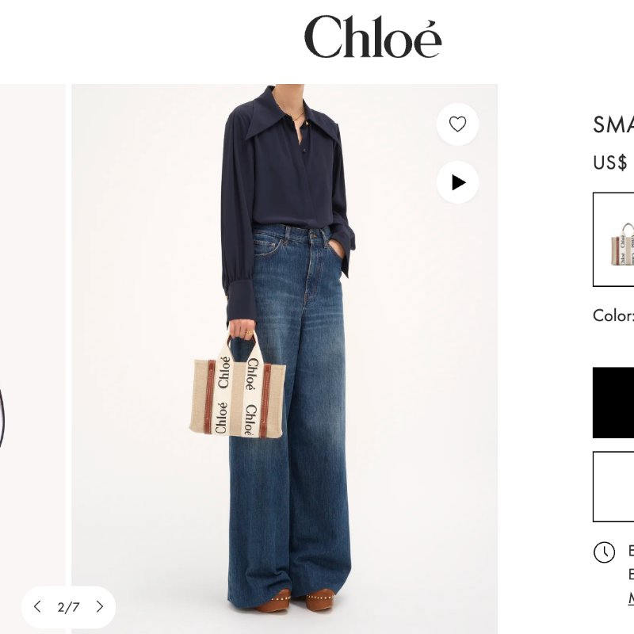The image size is (634, 634).
Task: Click the US$ price text
Action: click(x=610, y=162)
